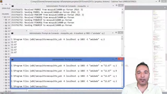Image resolution: width=167 pixels, height=94 pixels.
Task: Click the mosquitto_pub command ending in -q 0
Action: [x=64, y=71]
